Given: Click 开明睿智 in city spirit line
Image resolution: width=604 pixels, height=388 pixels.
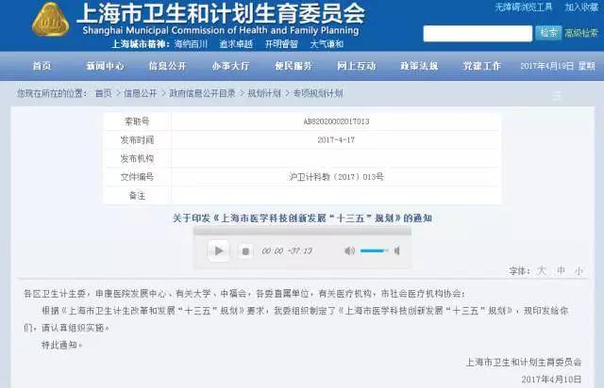Looking at the screenshot, I should coord(281,44).
